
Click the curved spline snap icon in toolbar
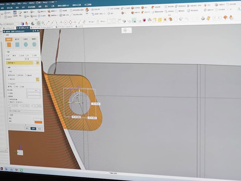(x=56, y=23)
